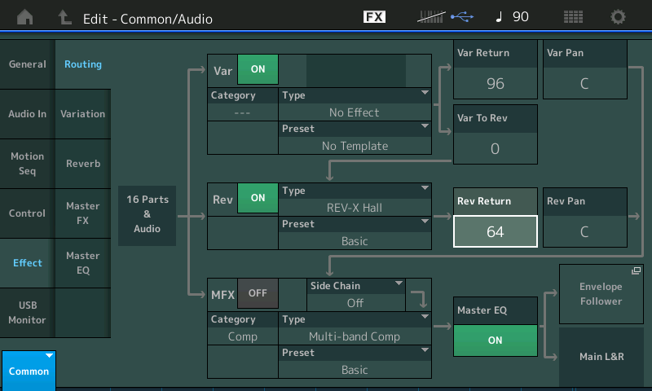Viewport: 652px width, 391px height.
Task: Switch to the General tab
Action: point(28,64)
